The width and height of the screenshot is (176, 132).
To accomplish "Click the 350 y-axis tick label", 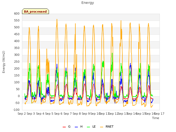I will [x=17, y=48].
